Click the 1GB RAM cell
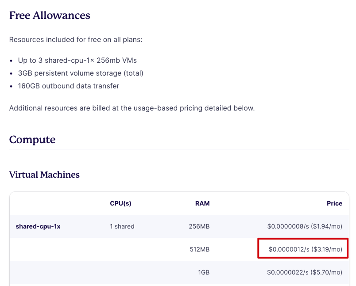The image size is (356, 286). point(204,272)
